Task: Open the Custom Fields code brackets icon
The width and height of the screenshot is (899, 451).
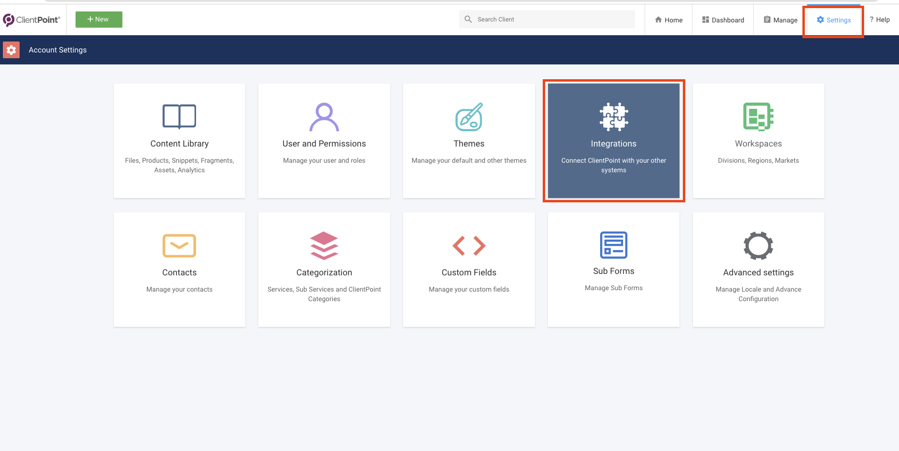Action: pyautogui.click(x=469, y=246)
